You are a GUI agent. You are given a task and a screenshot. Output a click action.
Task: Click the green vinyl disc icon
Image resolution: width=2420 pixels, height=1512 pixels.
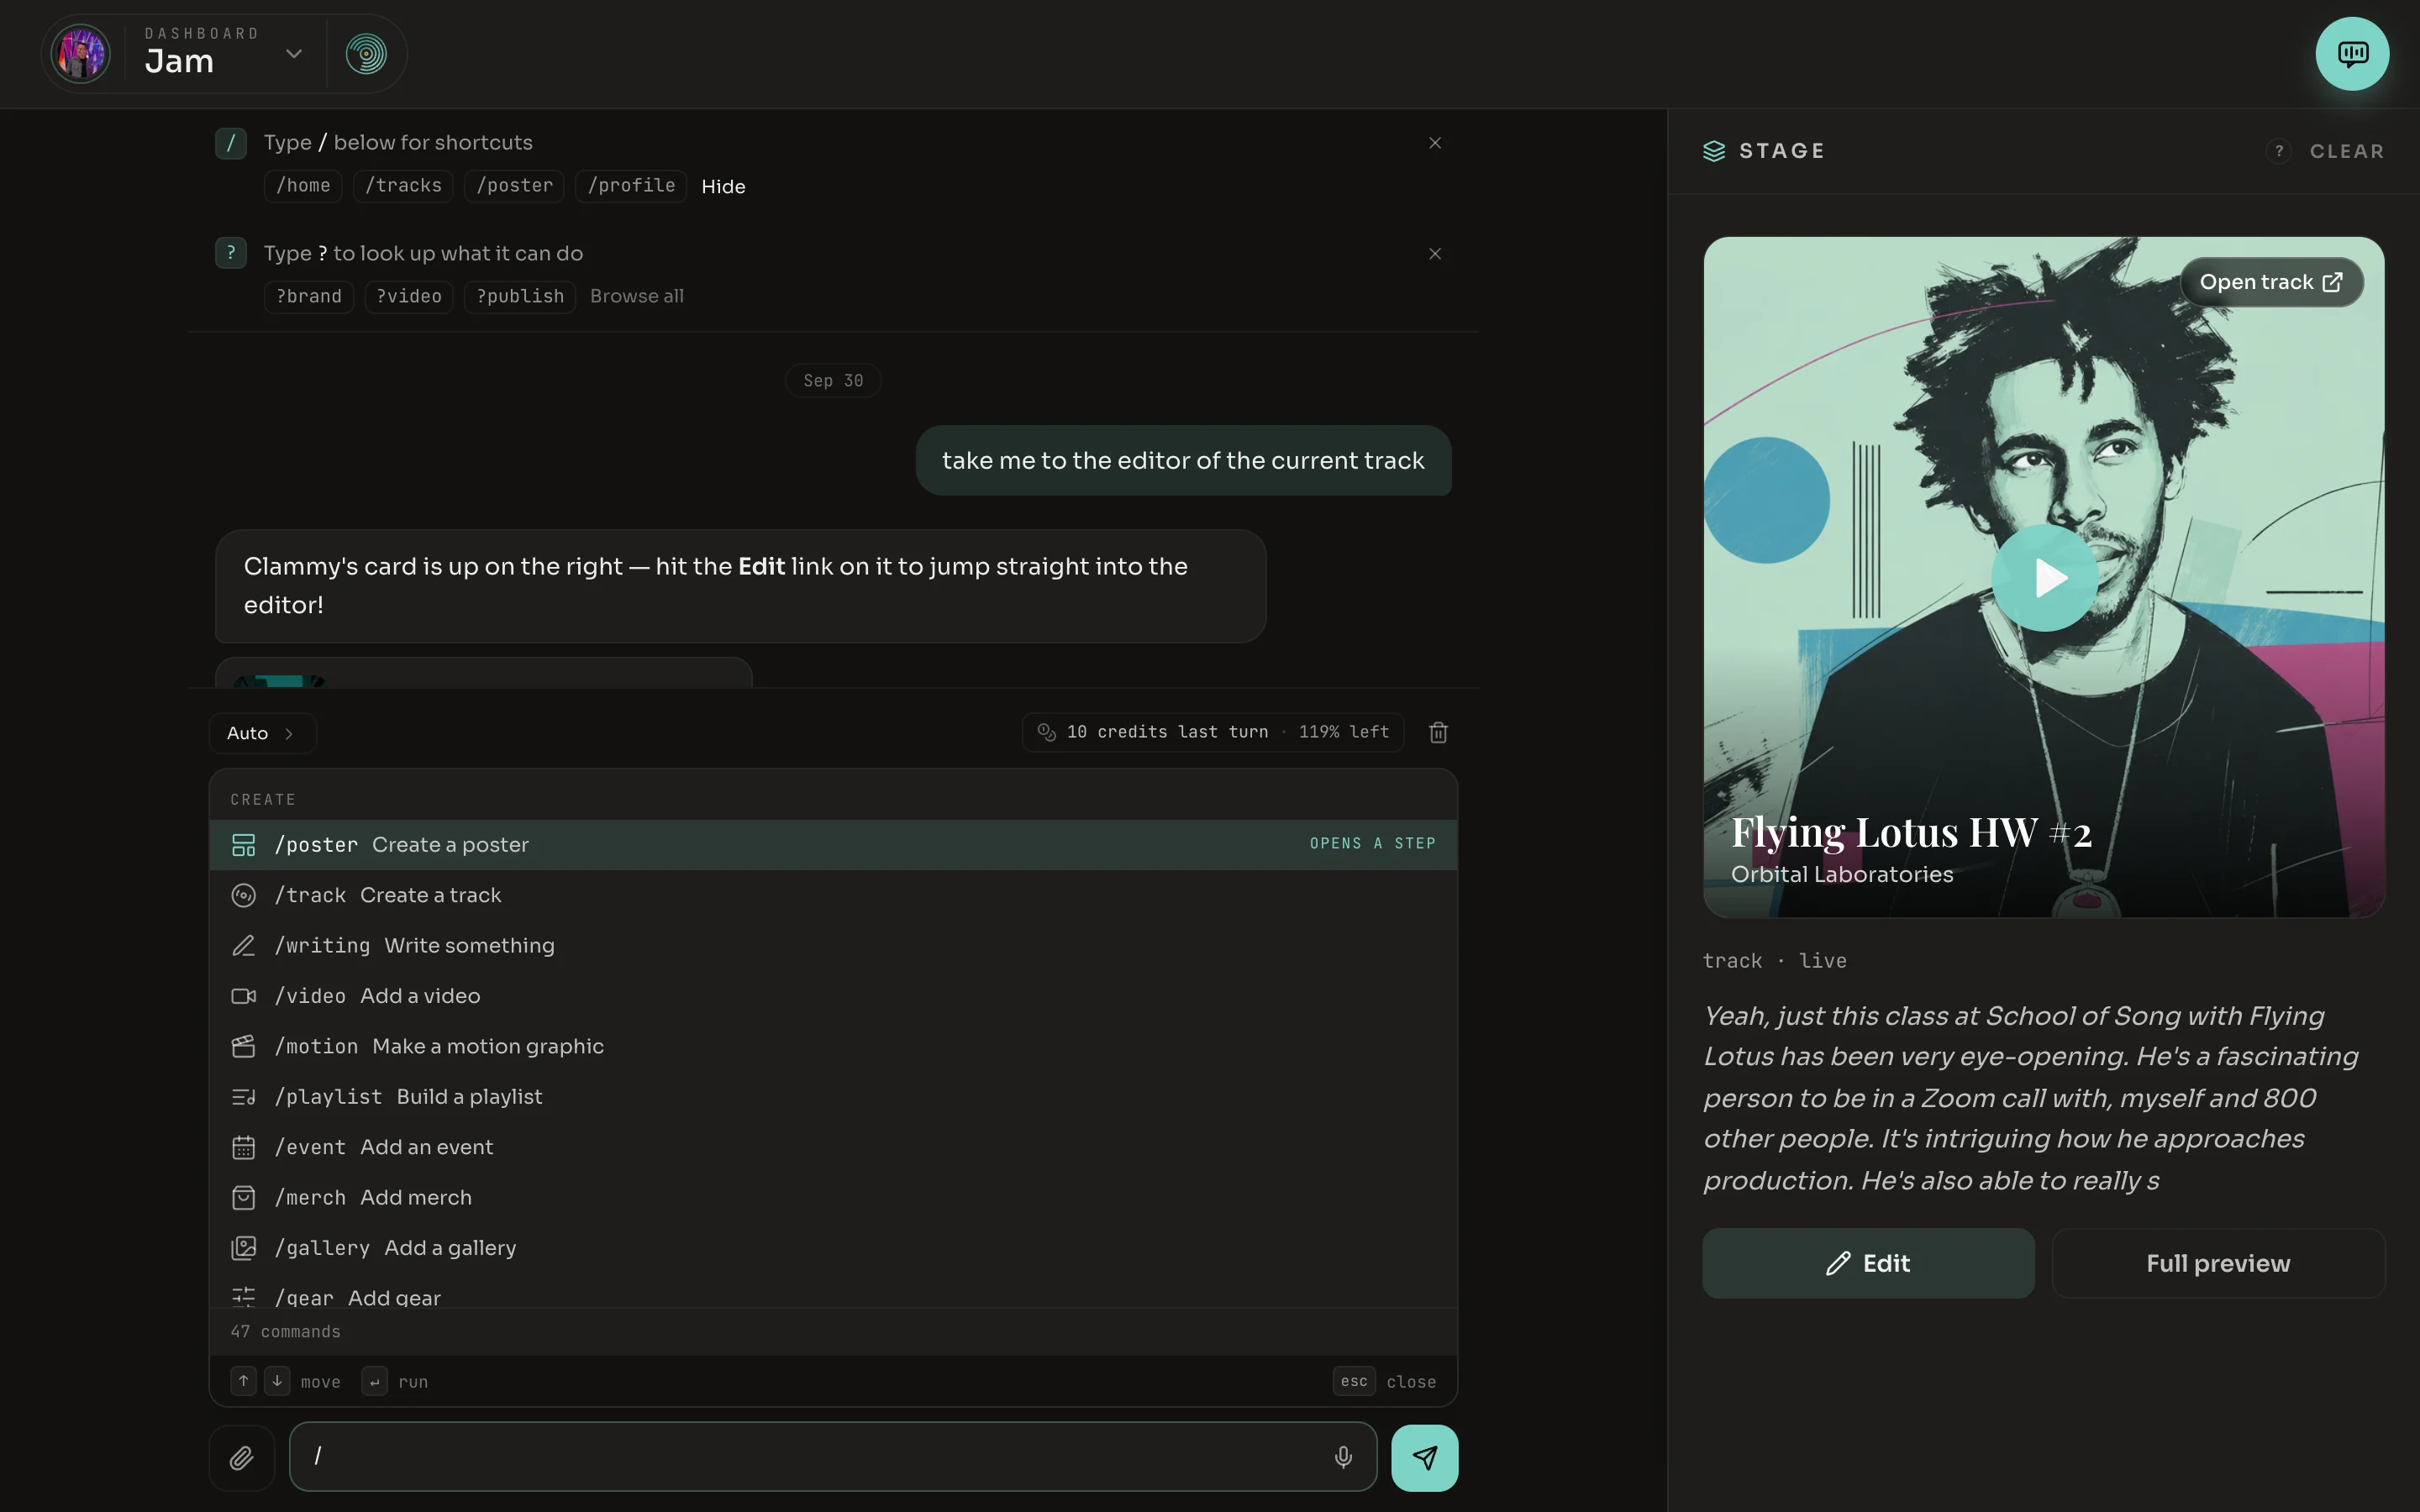pos(366,54)
